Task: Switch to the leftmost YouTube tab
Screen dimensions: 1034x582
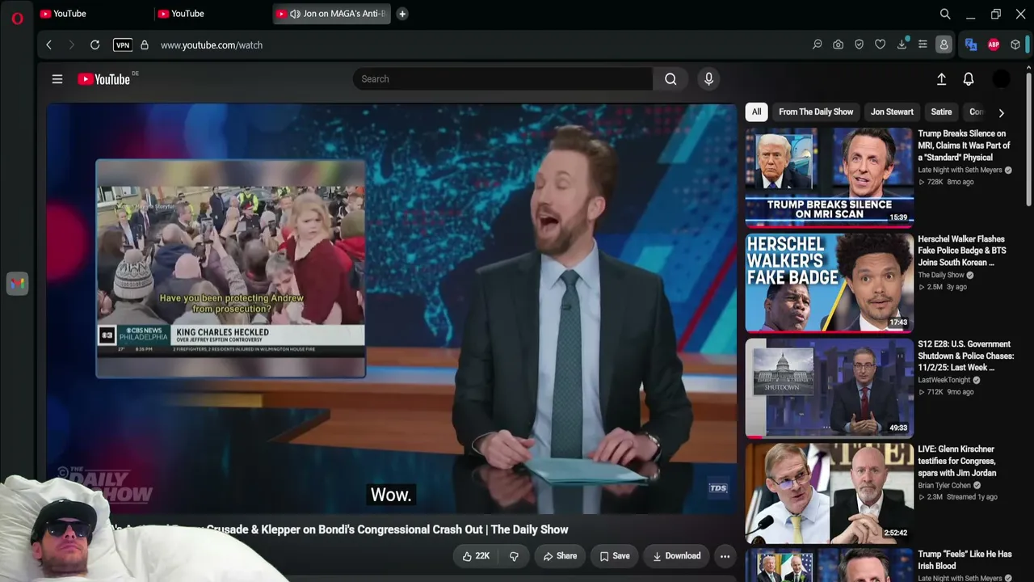Action: pyautogui.click(x=90, y=14)
